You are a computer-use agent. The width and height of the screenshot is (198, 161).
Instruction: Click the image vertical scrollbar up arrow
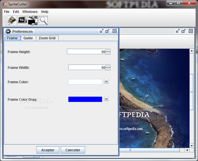(x=192, y=51)
